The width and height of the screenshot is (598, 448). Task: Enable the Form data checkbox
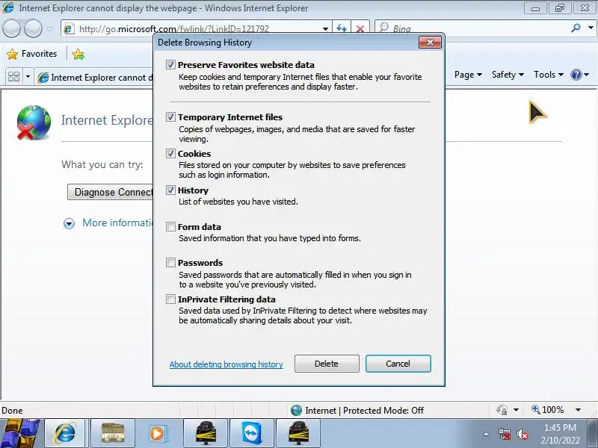tap(170, 227)
